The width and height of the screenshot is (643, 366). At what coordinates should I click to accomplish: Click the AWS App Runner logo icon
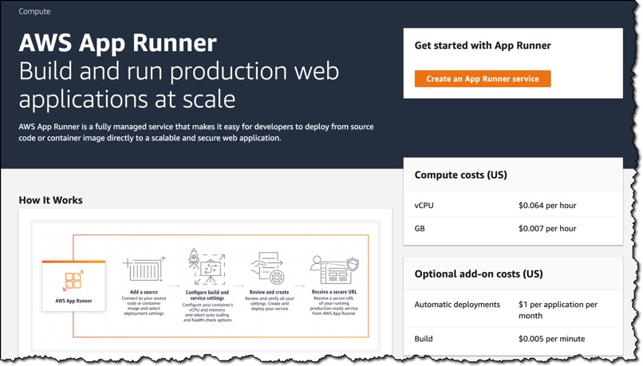[x=73, y=281]
